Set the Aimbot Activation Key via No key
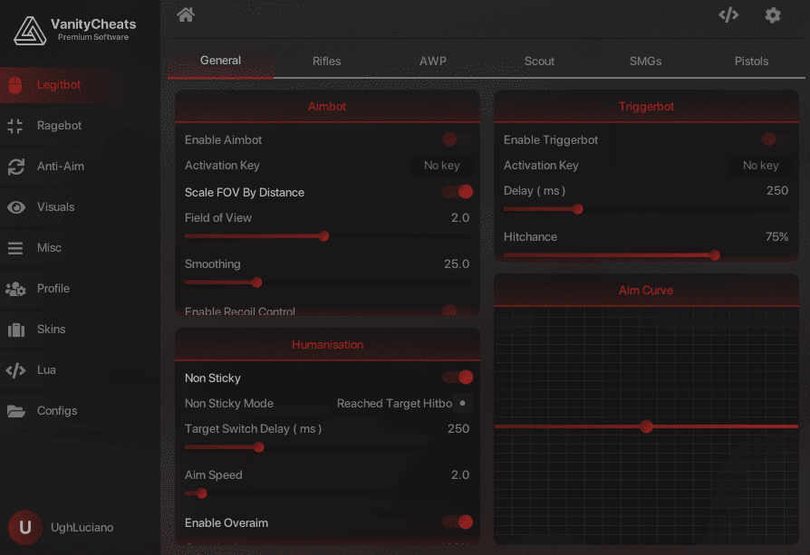 point(442,166)
